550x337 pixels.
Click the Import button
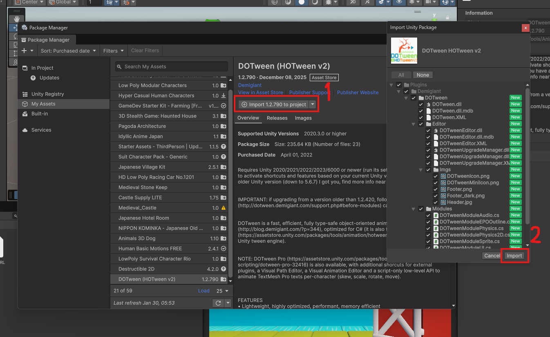(514, 256)
